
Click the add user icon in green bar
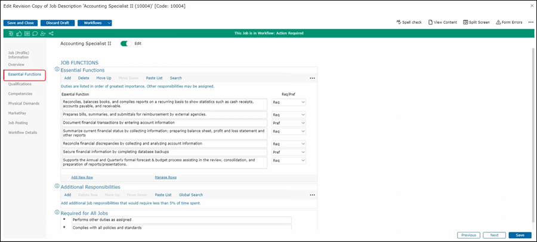(x=42, y=33)
